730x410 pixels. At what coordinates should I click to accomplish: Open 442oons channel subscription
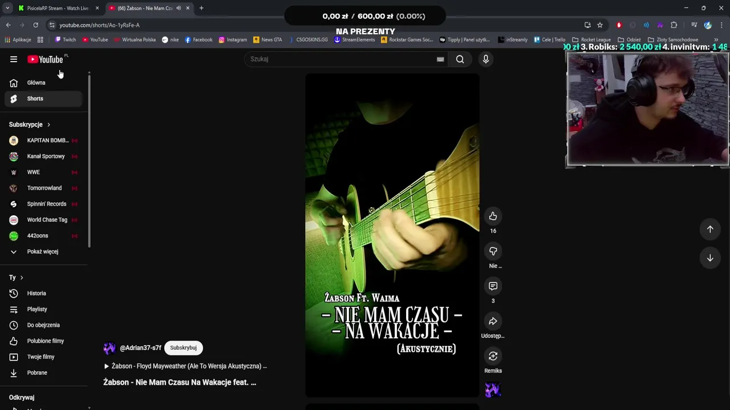click(x=44, y=236)
